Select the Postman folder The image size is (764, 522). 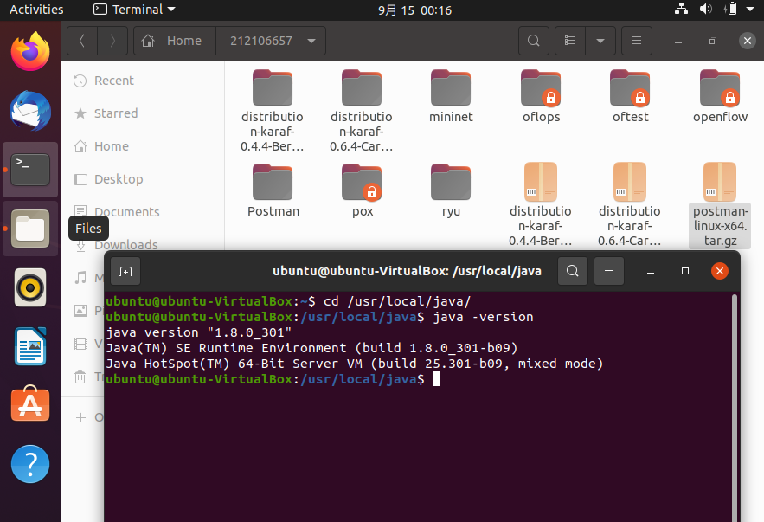pos(273,190)
